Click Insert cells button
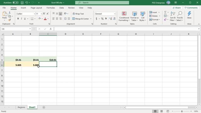 [154, 12]
